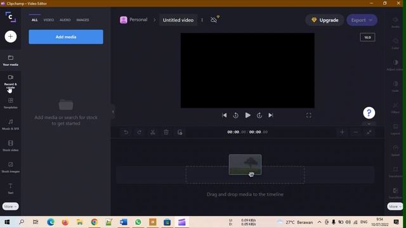Play the video preview
Screen dimensions: 406x228
click(x=247, y=115)
